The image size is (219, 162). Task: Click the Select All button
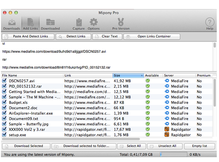(x=131, y=146)
